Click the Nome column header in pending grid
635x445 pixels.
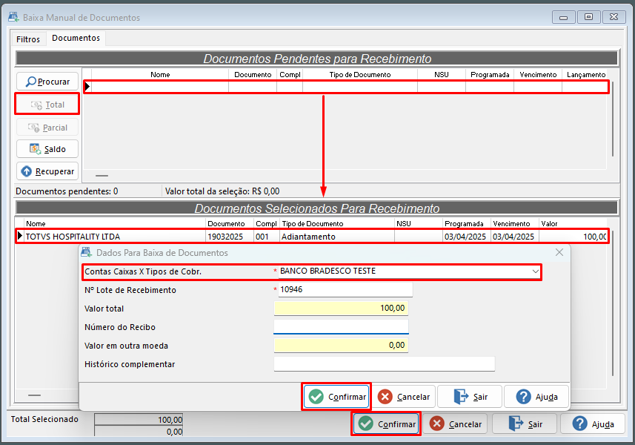click(x=160, y=75)
